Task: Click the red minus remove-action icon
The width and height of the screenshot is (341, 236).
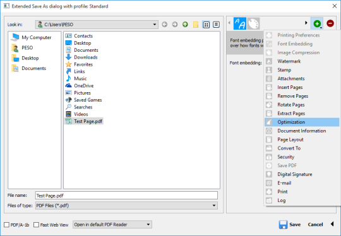Action: pyautogui.click(x=330, y=23)
